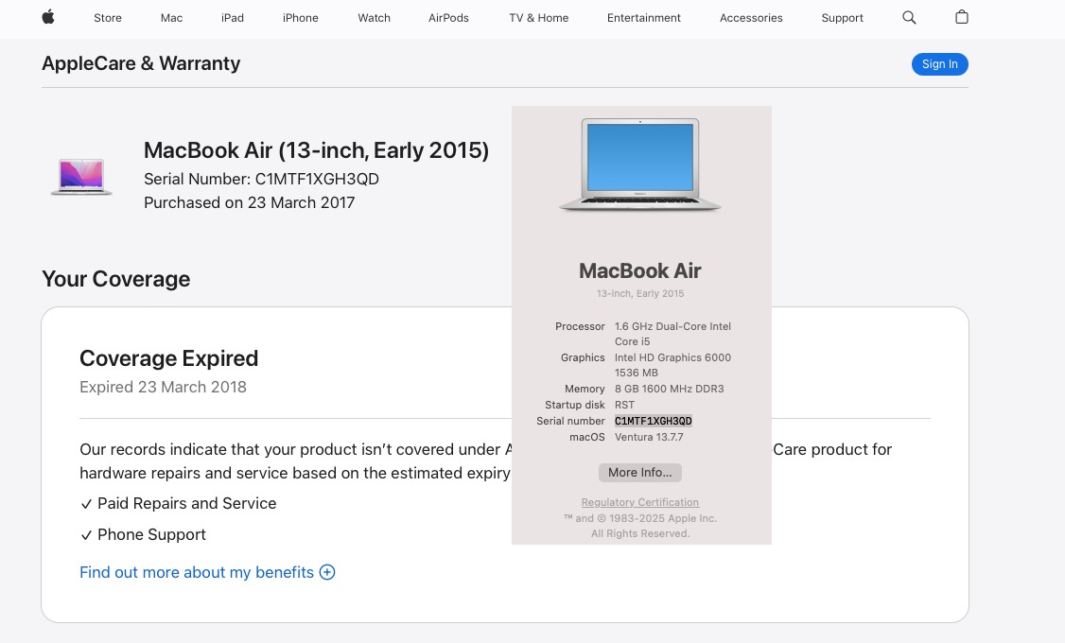Screen dimensions: 1065x643
Task: Select iPad in the navigation bar
Action: (x=233, y=18)
